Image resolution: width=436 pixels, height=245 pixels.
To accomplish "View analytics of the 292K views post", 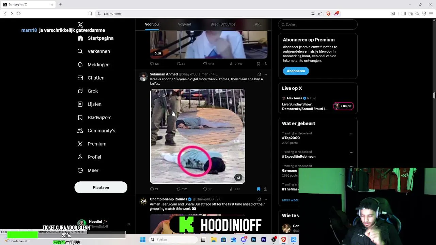I will click(236, 64).
